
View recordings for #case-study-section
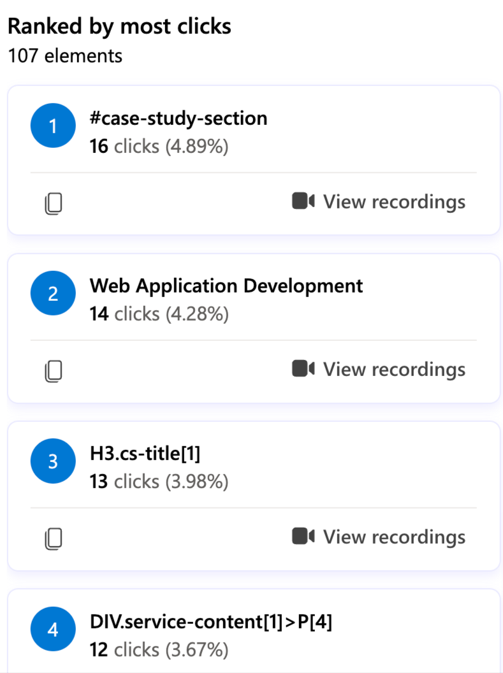coord(379,202)
